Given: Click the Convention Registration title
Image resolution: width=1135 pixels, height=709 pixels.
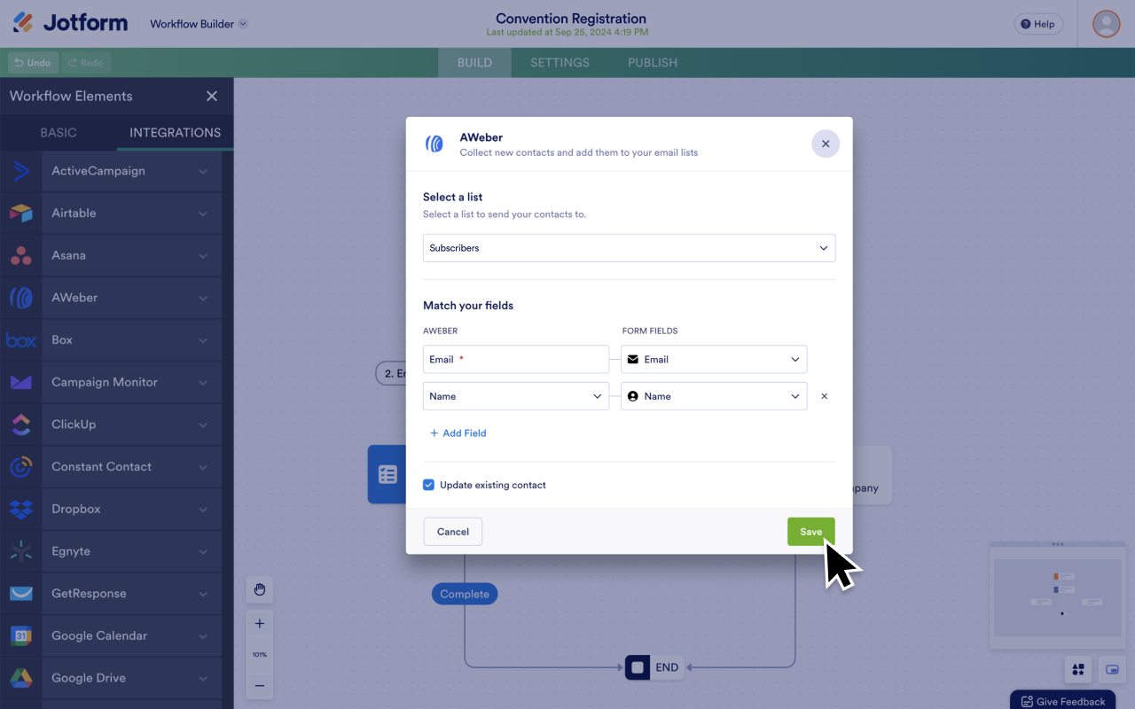Looking at the screenshot, I should [571, 18].
